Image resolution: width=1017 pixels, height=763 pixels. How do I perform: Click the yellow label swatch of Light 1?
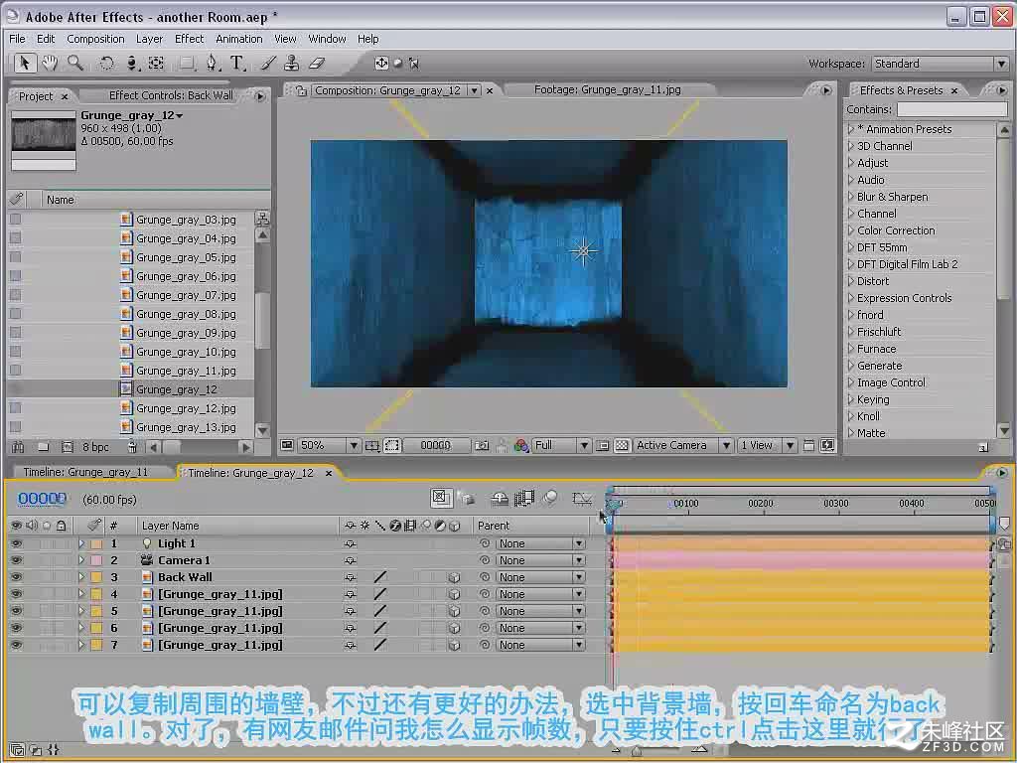(x=96, y=543)
